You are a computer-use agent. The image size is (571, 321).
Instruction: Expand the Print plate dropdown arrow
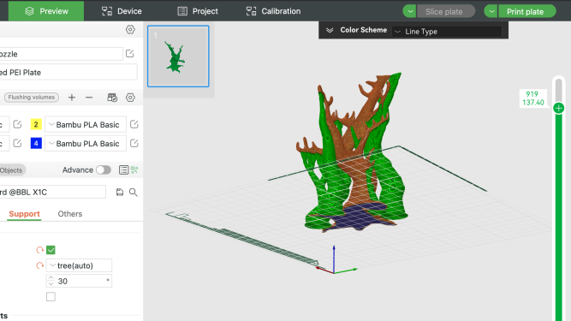[x=491, y=11]
